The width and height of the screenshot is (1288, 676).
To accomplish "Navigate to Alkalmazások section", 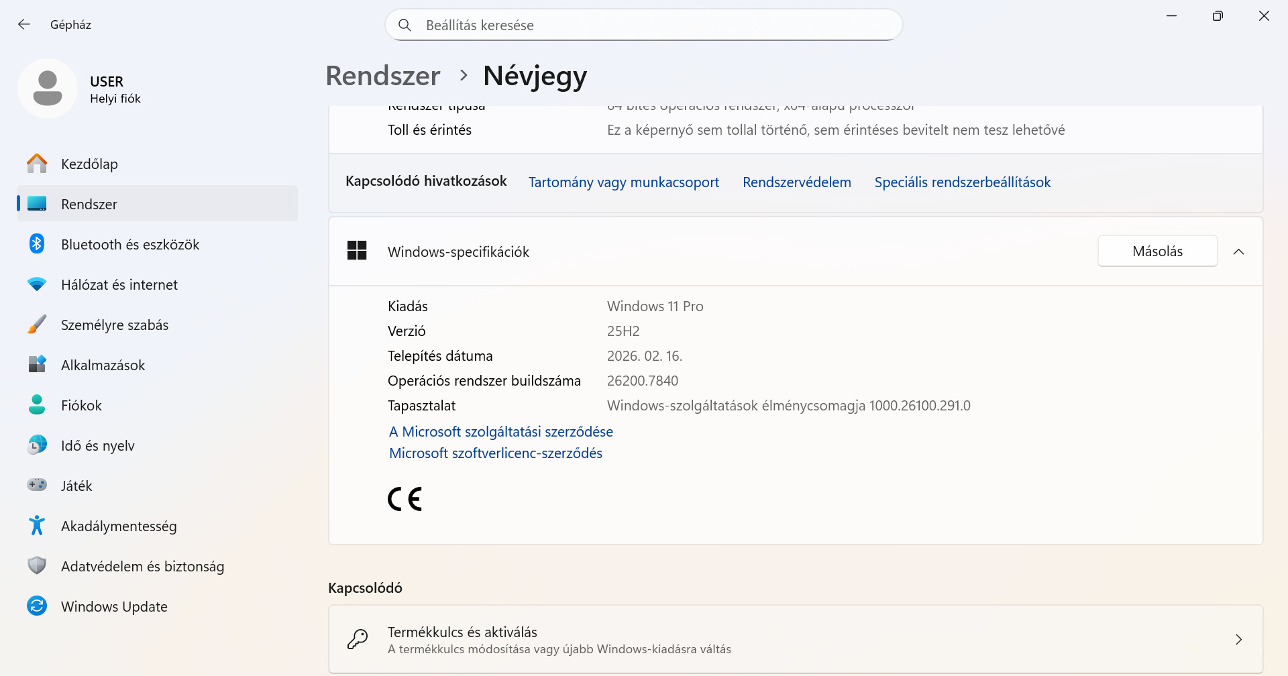I will (157, 365).
